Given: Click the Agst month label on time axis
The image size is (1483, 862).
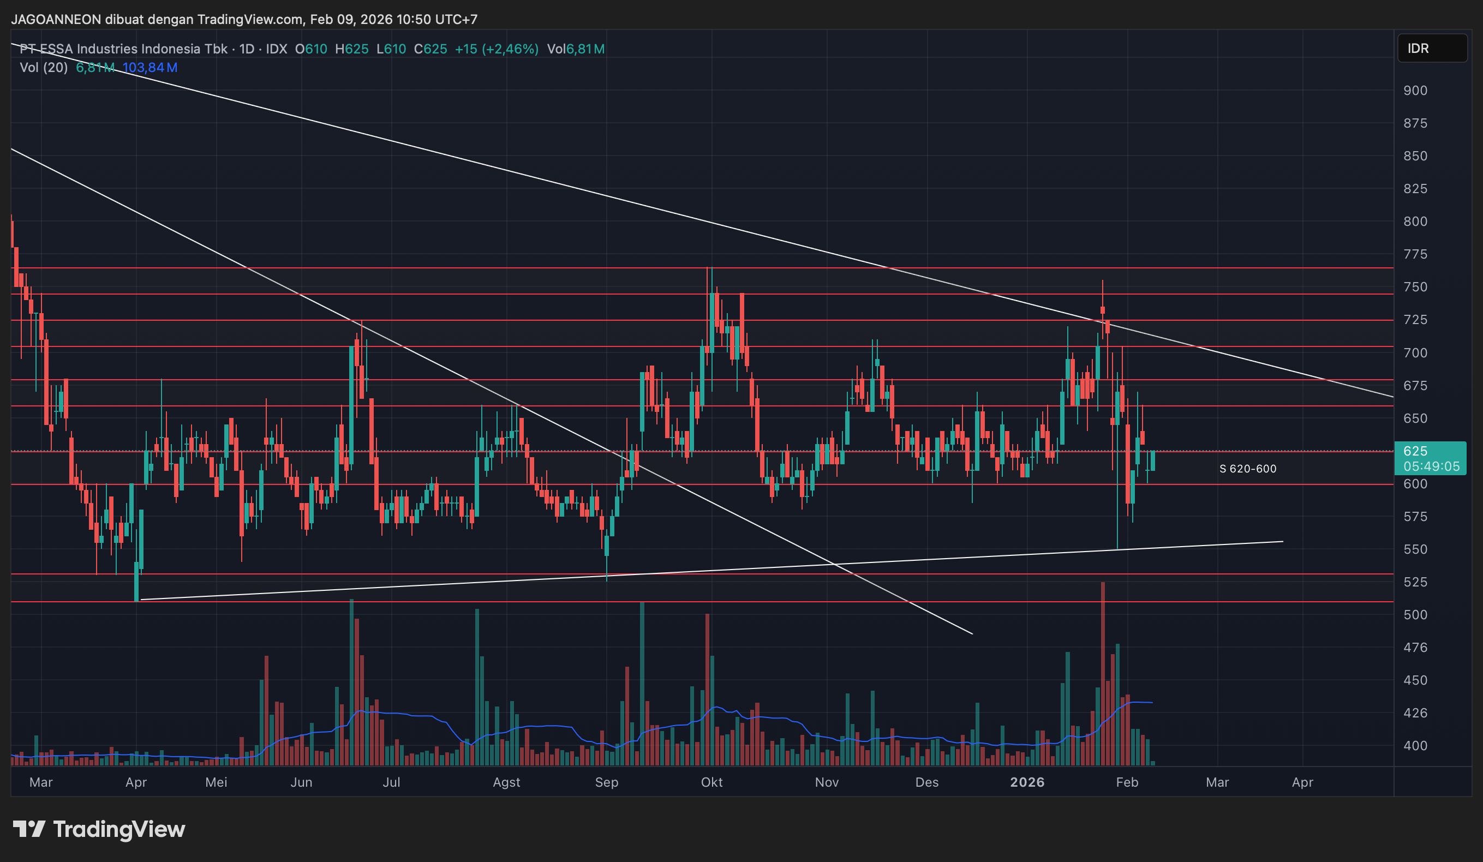Looking at the screenshot, I should pos(506,782).
